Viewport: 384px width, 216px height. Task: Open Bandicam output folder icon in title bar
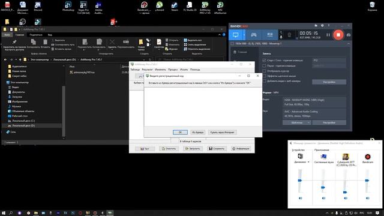[x=316, y=25]
